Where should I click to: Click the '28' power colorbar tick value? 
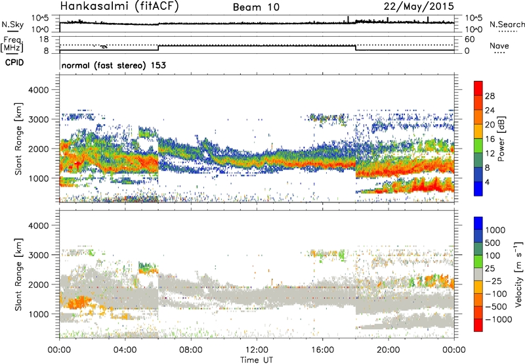(x=490, y=96)
